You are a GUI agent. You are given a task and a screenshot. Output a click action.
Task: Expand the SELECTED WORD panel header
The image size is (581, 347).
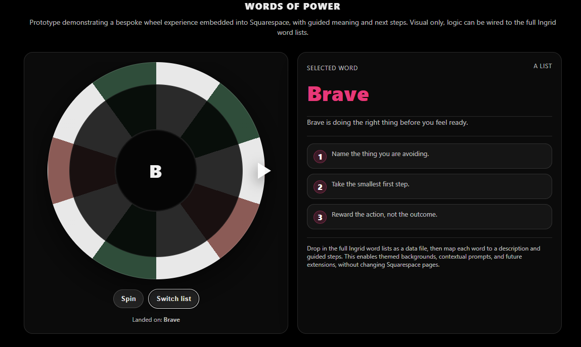click(332, 68)
